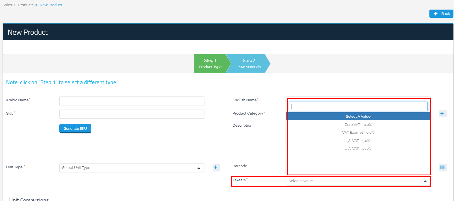
Task: Click the New Product breadcrumb link
Action: 51,5
